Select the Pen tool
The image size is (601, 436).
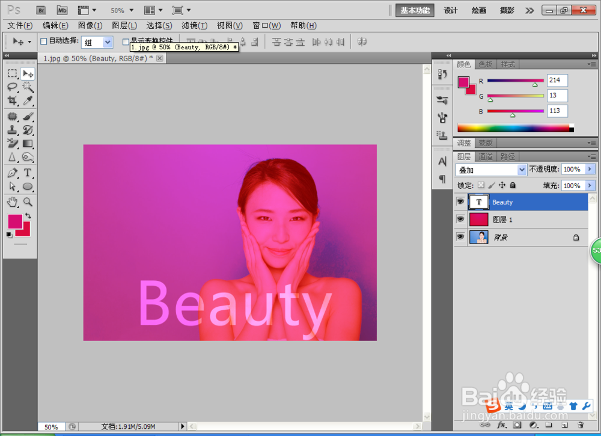click(12, 173)
